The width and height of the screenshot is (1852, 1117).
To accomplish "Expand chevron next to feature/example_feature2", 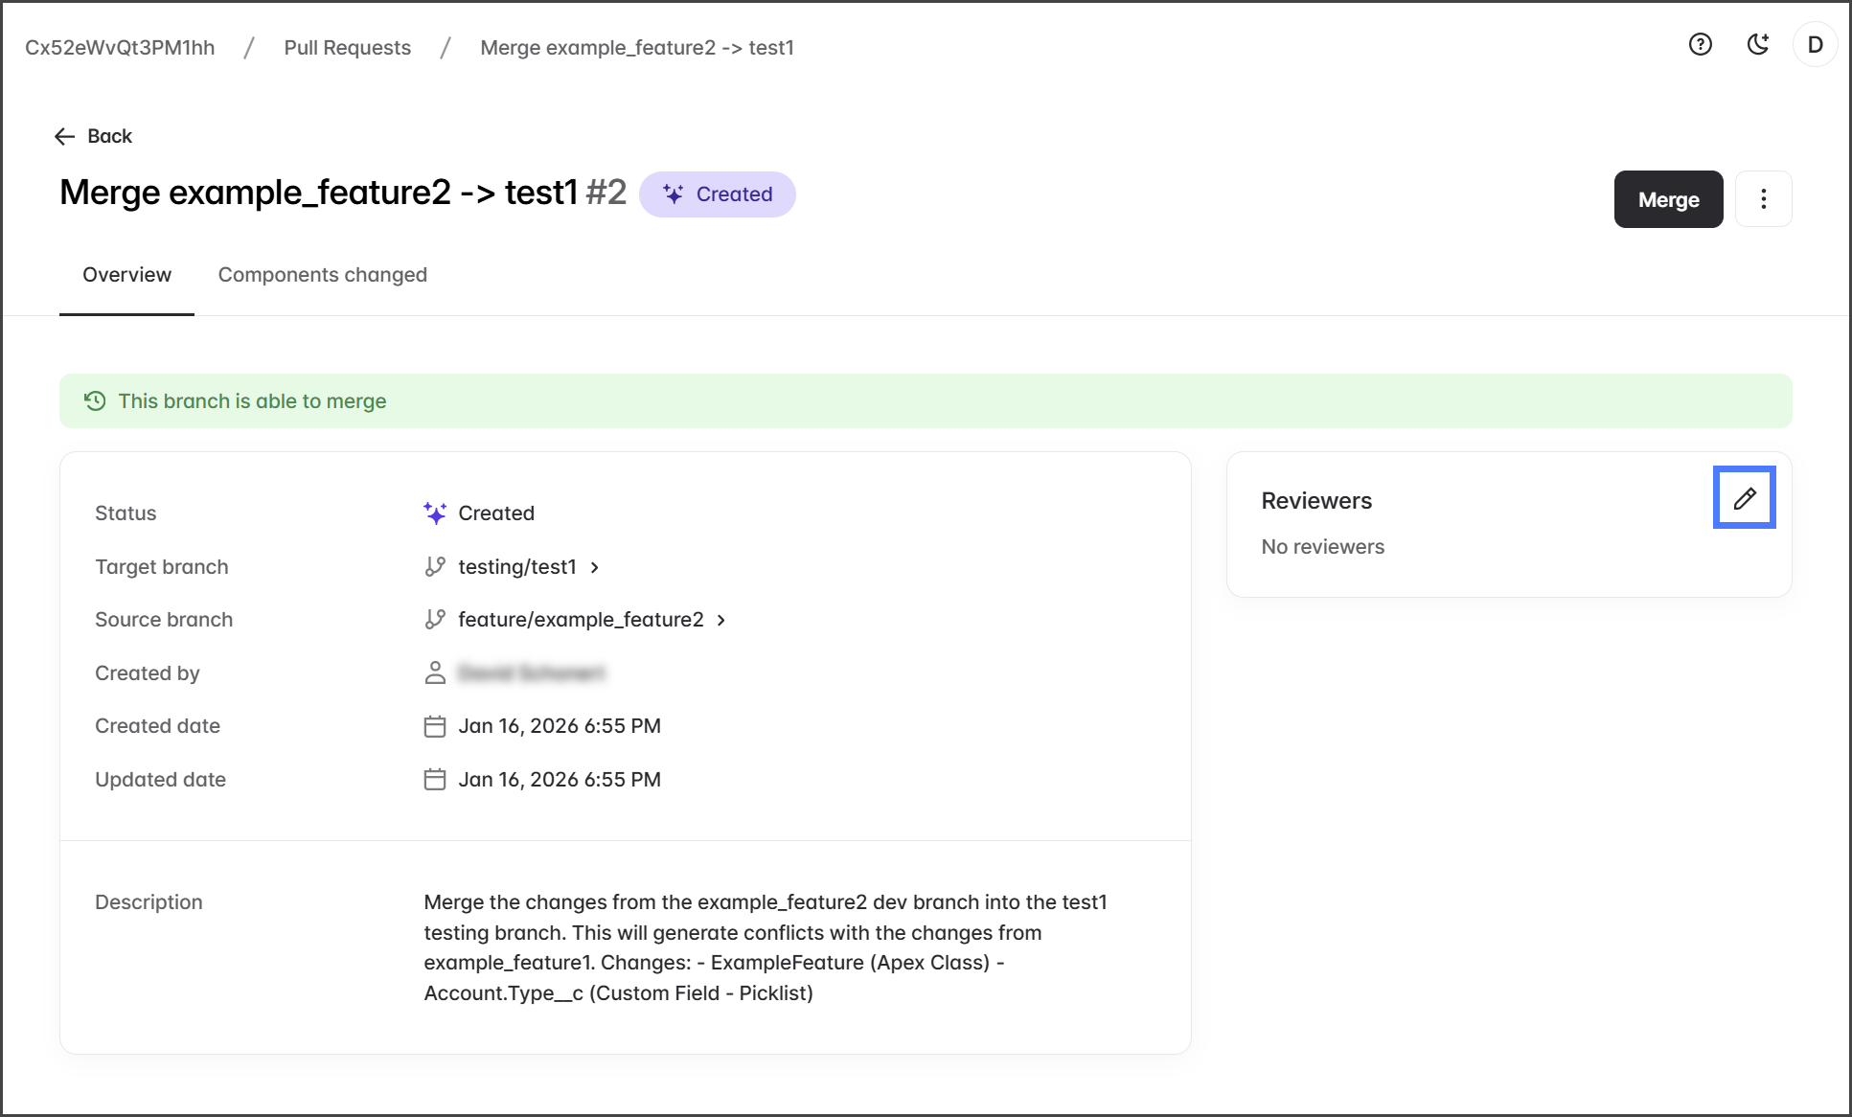I will click(721, 620).
